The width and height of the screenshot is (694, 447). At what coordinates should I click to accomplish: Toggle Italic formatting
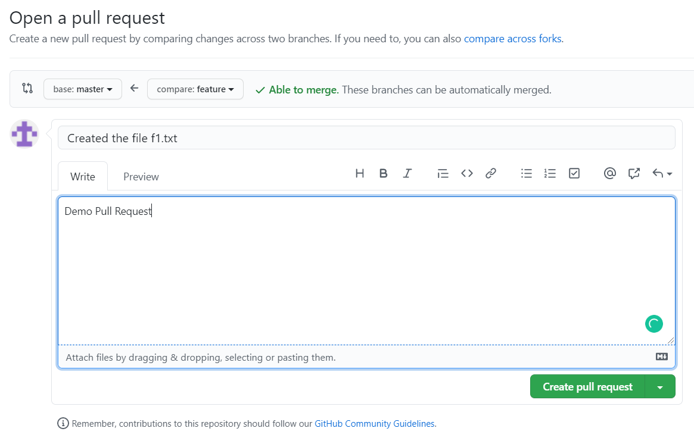(x=407, y=173)
